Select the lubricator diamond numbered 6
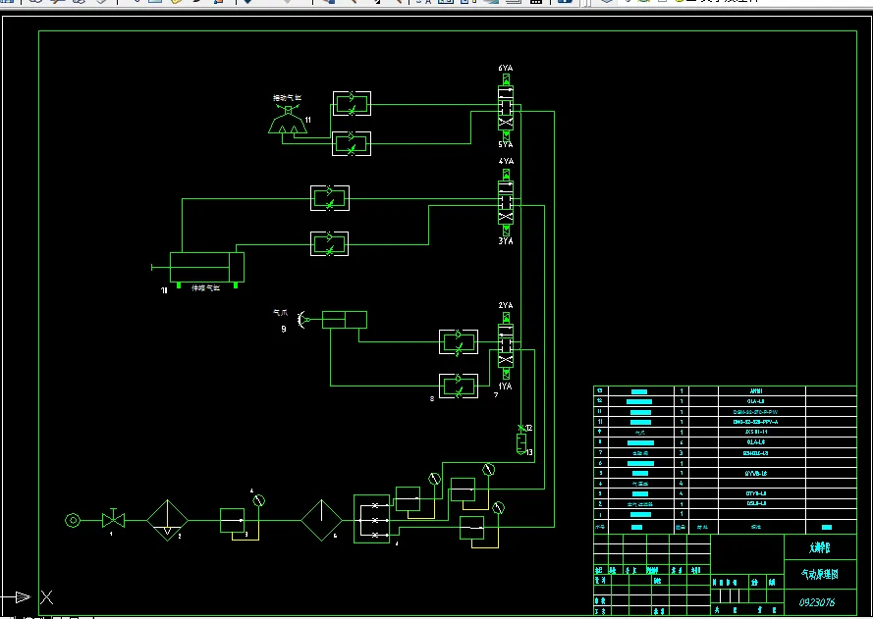 coord(322,520)
